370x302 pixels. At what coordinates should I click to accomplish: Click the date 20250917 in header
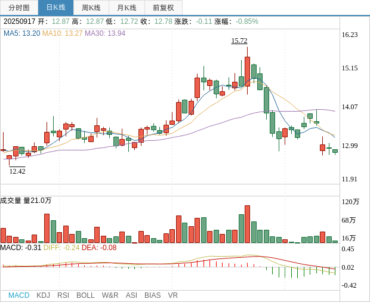point(19,21)
